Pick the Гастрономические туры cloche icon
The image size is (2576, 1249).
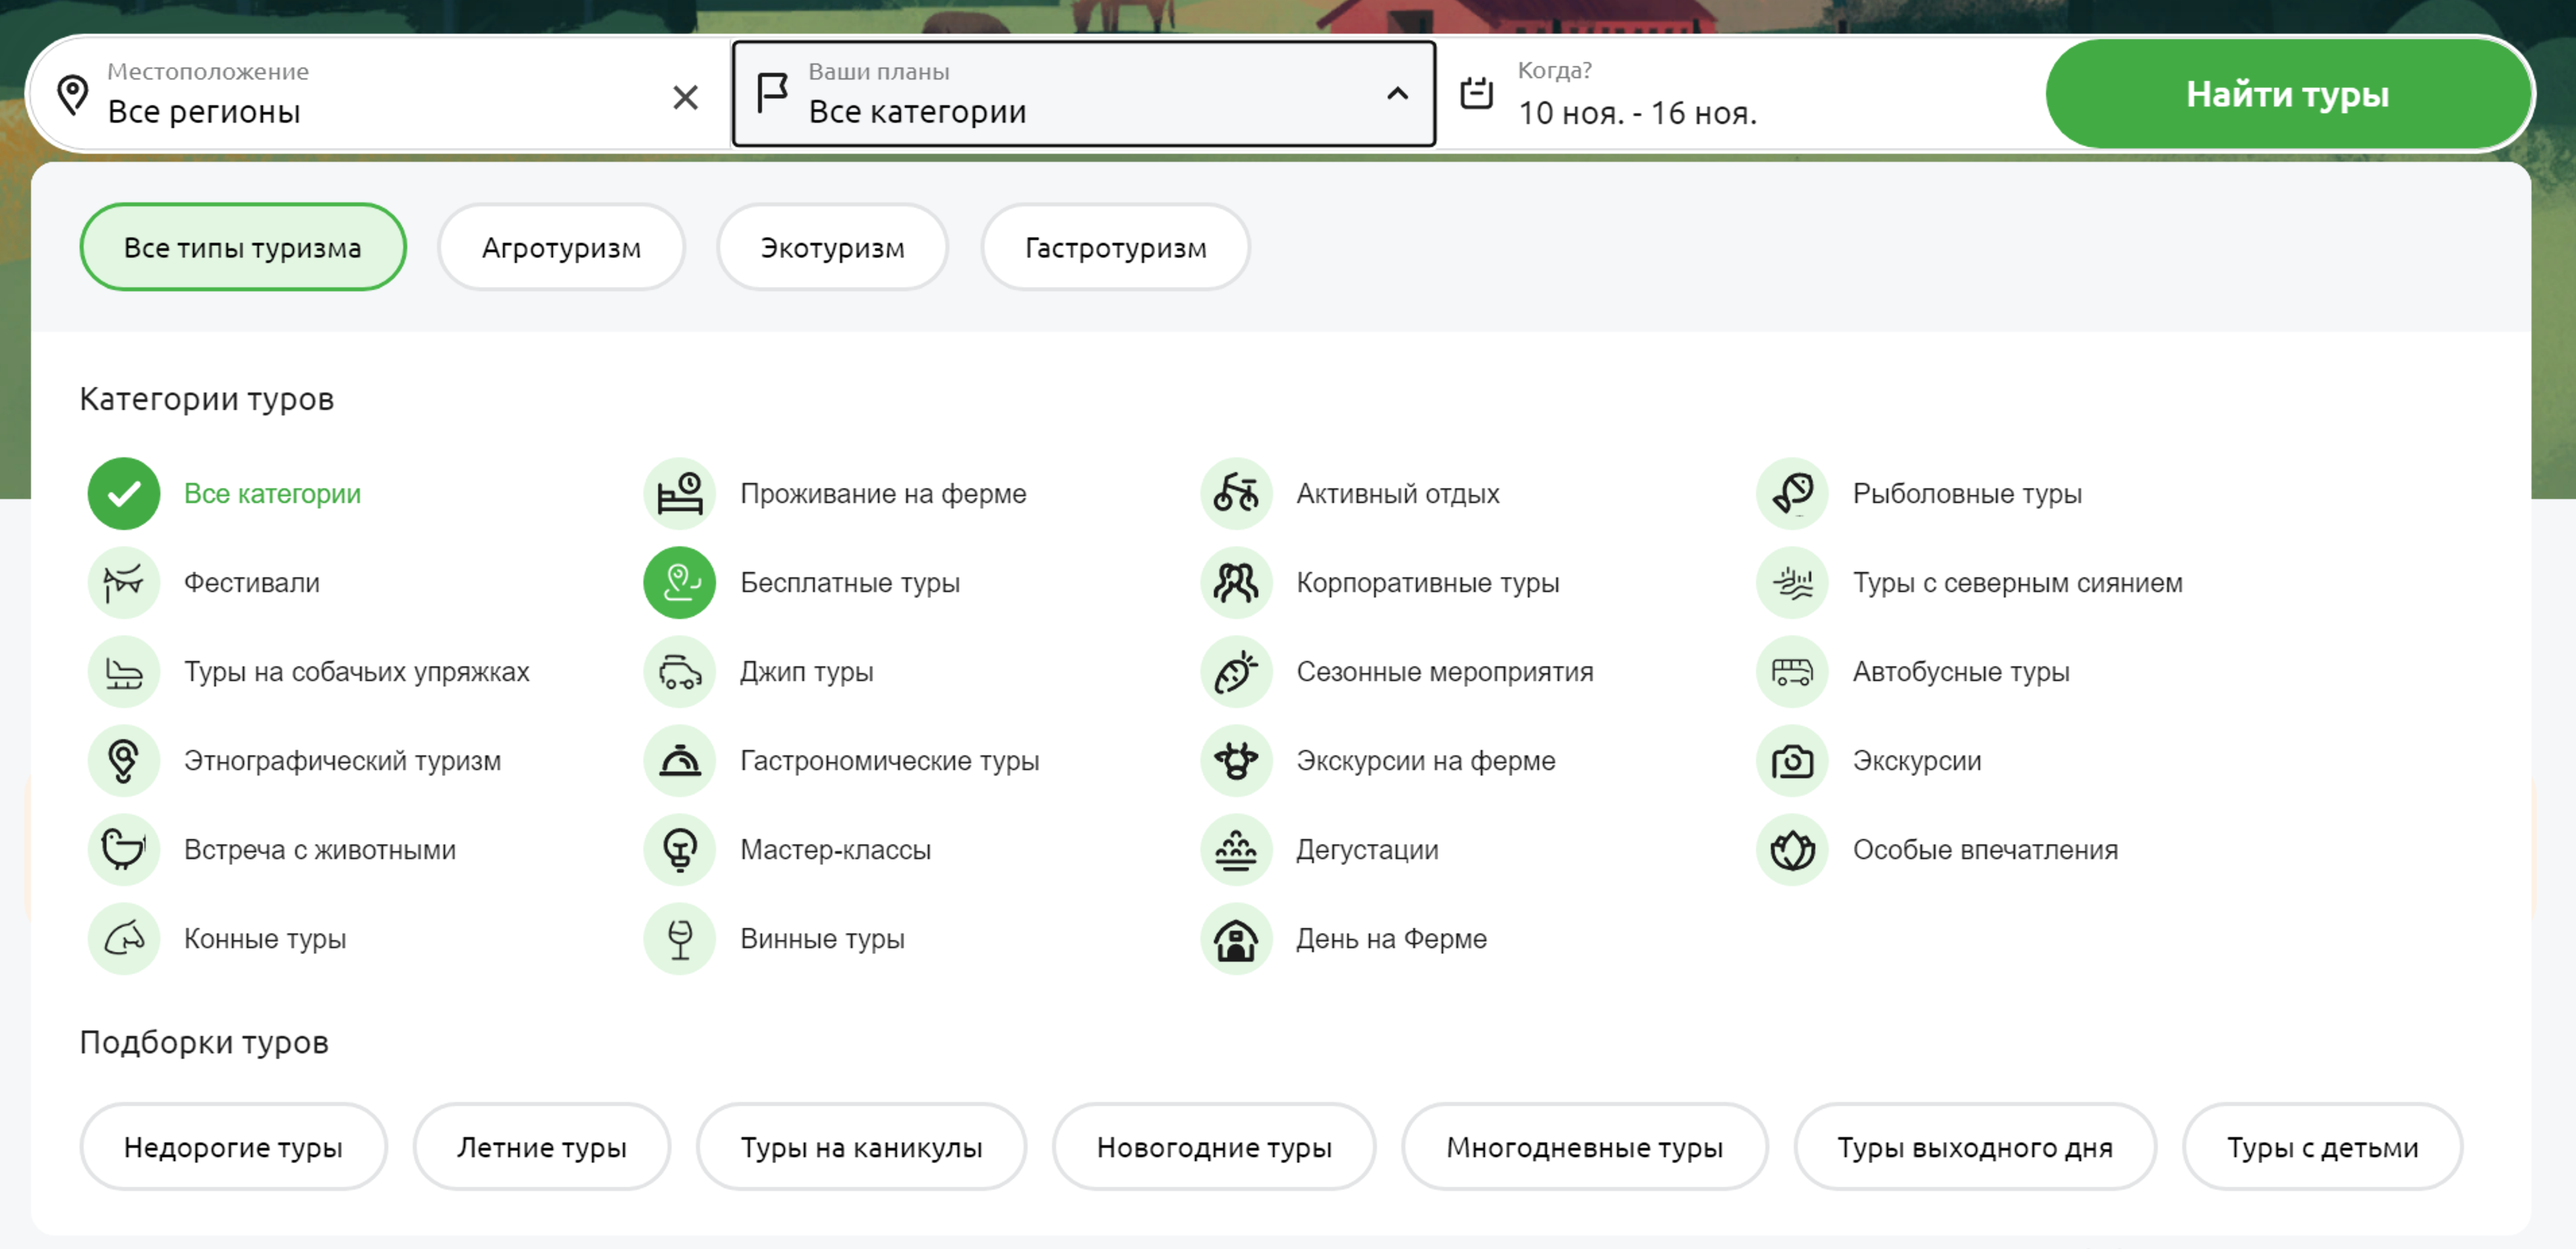tap(680, 760)
